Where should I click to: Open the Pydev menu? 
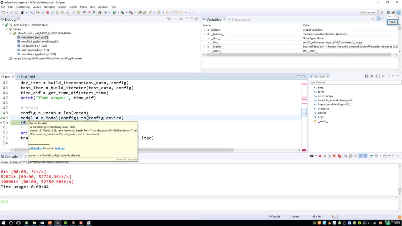[x=84, y=7]
